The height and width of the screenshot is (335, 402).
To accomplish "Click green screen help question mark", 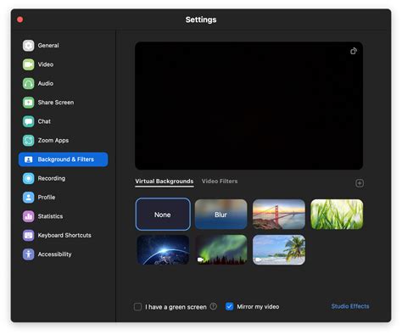I will click(214, 306).
